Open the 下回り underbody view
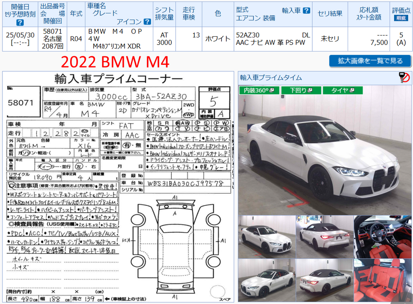This screenshot has width=413, height=304. pyautogui.click(x=301, y=90)
